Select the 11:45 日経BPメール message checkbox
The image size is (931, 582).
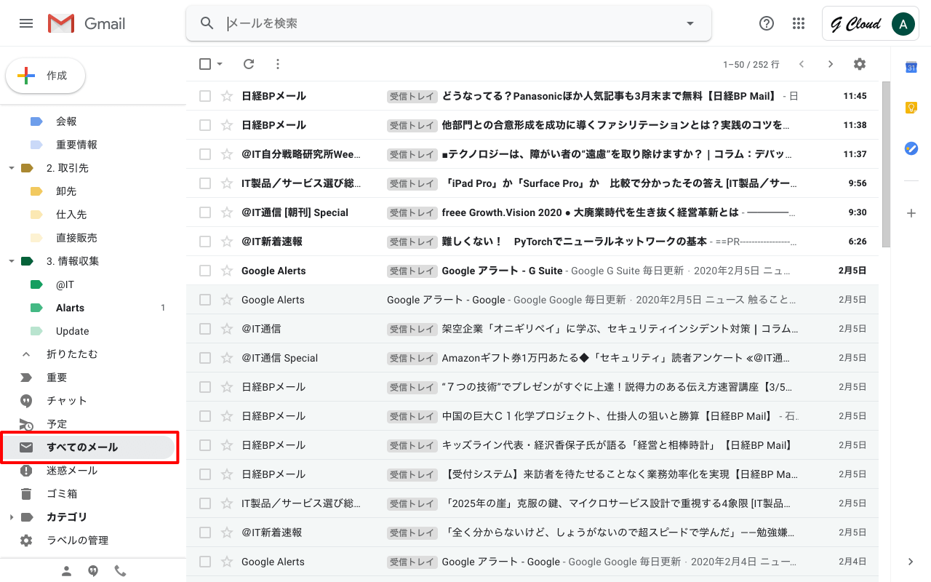(x=205, y=96)
